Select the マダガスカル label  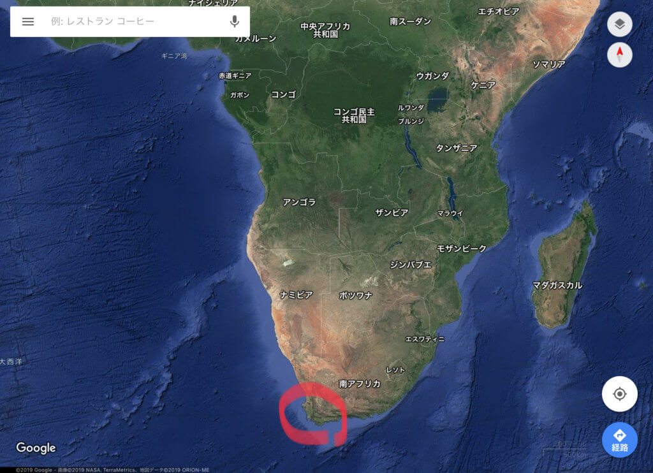point(557,286)
